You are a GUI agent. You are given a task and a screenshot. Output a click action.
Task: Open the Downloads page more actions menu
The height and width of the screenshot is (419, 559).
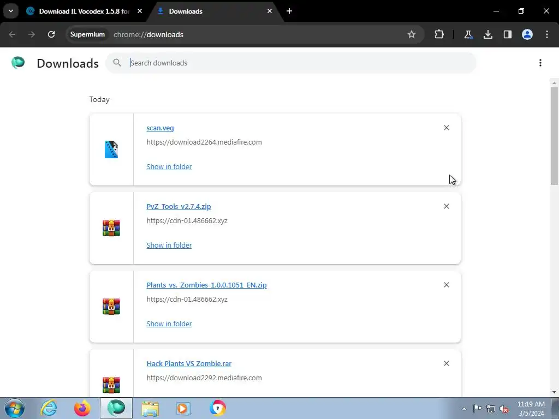tap(540, 63)
